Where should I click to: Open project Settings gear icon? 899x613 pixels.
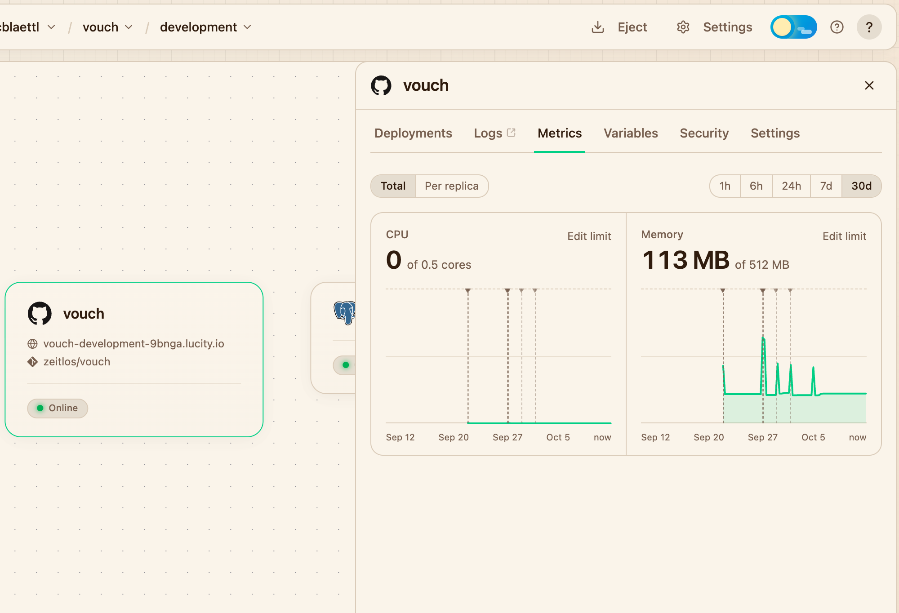pos(683,27)
